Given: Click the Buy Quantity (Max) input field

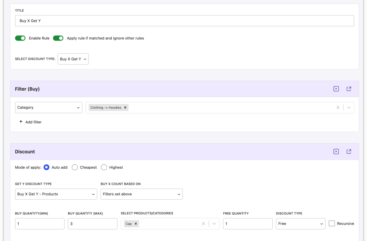Looking at the screenshot, I should click(x=92, y=223).
